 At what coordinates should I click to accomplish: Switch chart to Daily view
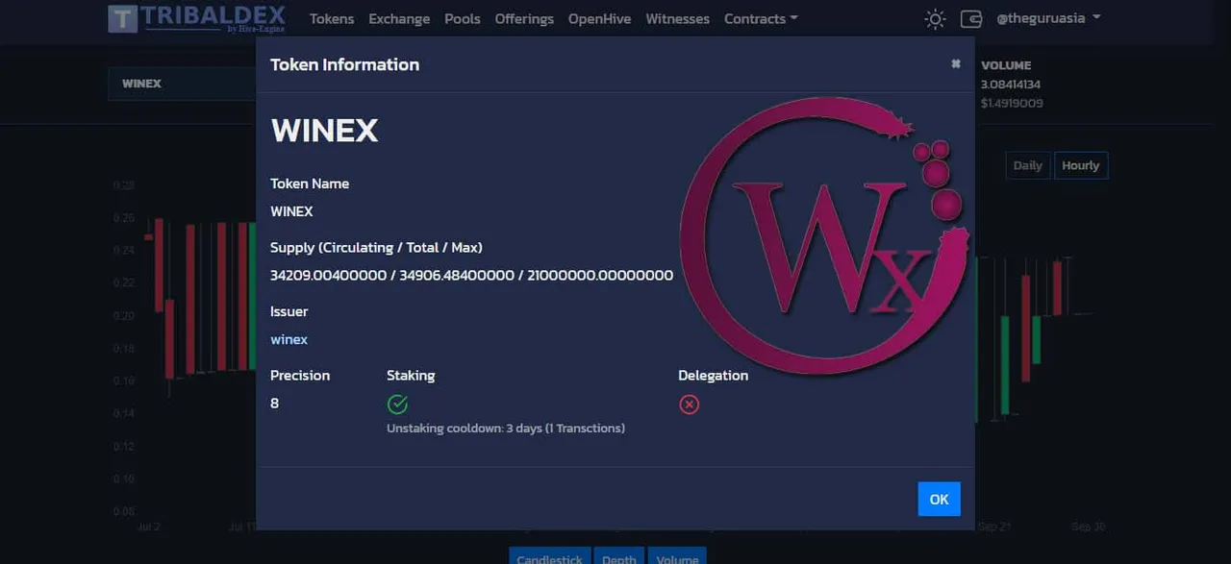pyautogui.click(x=1027, y=165)
